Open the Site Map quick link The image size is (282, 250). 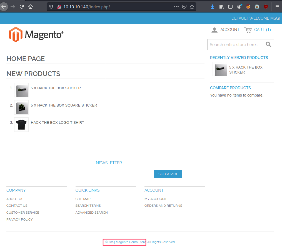[x=83, y=199]
